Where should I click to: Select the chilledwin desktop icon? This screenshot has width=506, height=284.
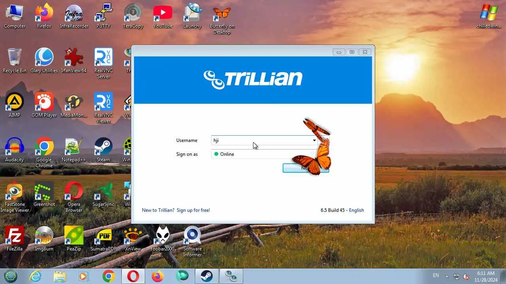point(489,17)
